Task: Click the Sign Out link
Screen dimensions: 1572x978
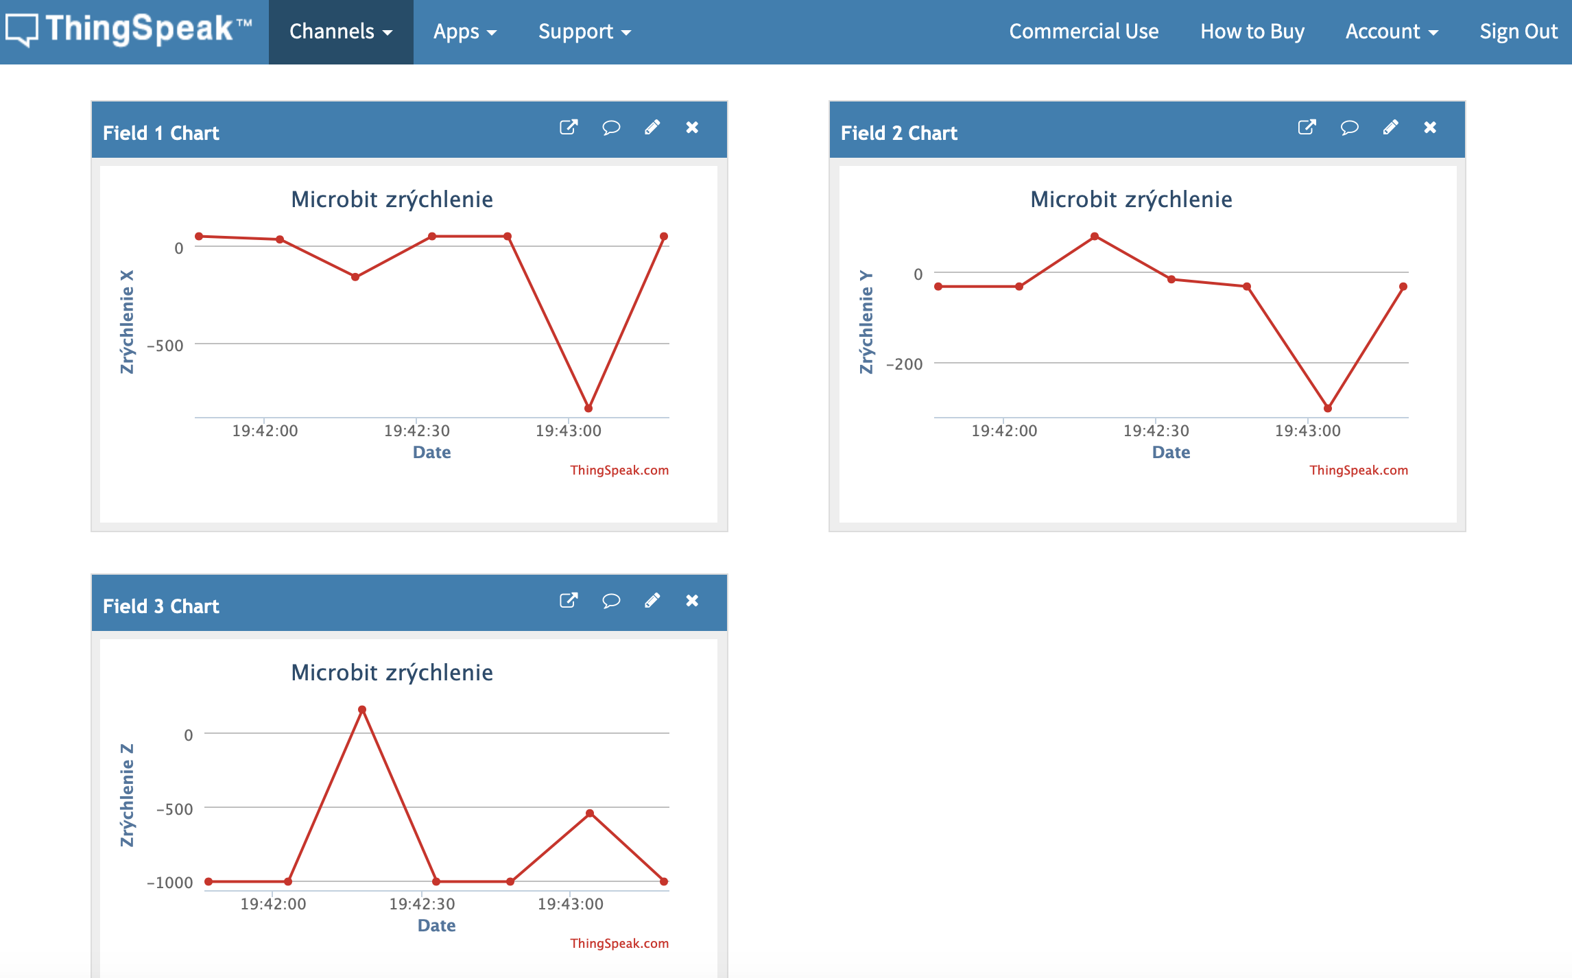Action: coord(1518,32)
